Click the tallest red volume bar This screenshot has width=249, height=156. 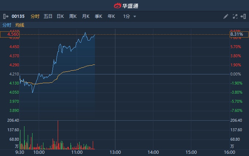point(58,135)
